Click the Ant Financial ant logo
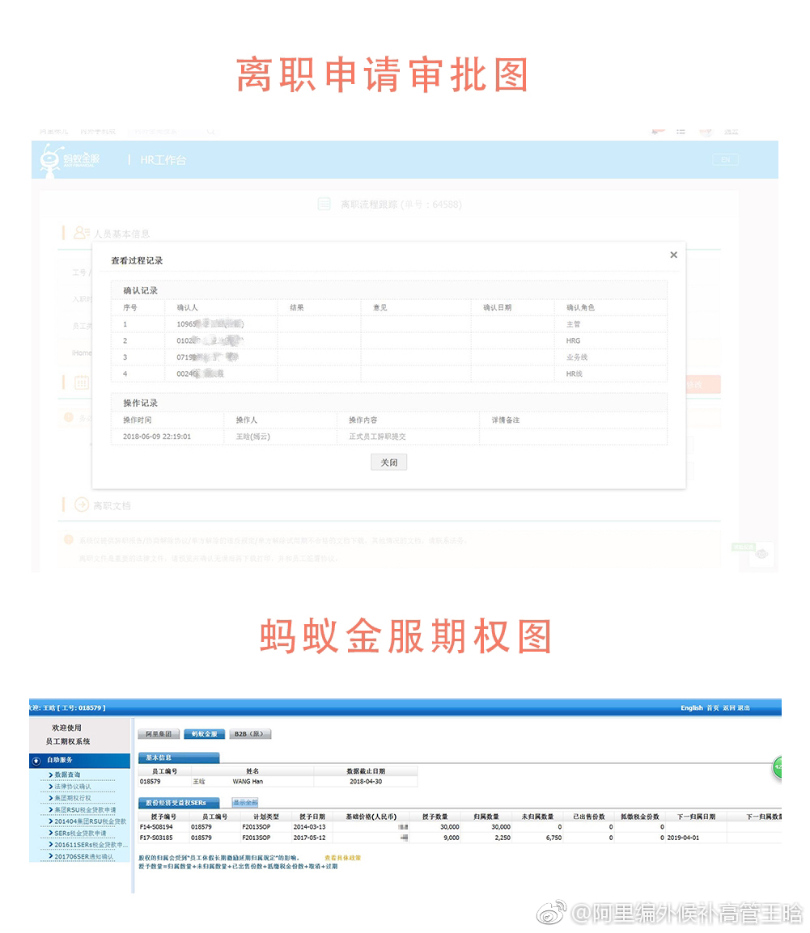This screenshot has height=933, width=810. coord(52,160)
